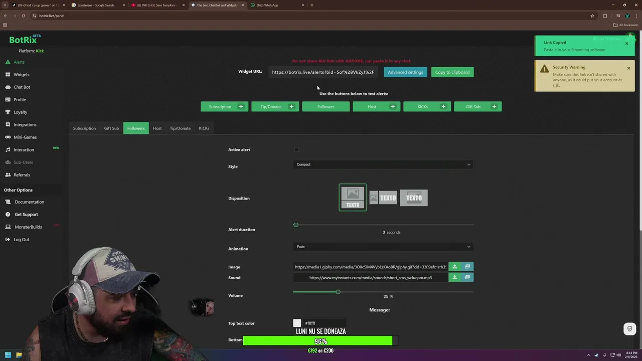Viewport: 642px width, 361px height.
Task: Switch to the Host settings tab
Action: (157, 128)
